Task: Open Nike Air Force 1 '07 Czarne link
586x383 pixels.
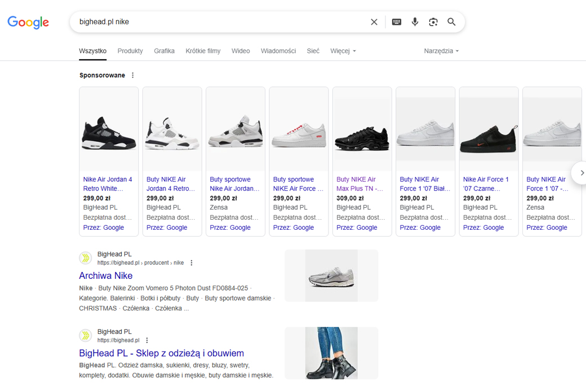Action: (486, 184)
